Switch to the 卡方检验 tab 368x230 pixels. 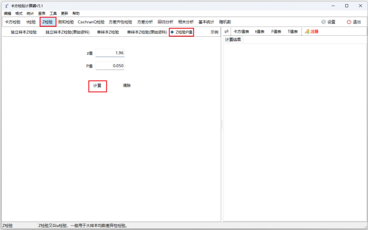13,22
